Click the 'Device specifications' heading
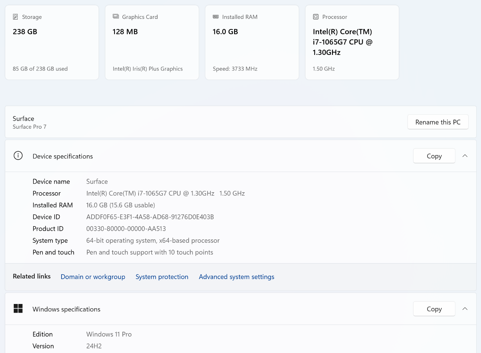 point(63,156)
